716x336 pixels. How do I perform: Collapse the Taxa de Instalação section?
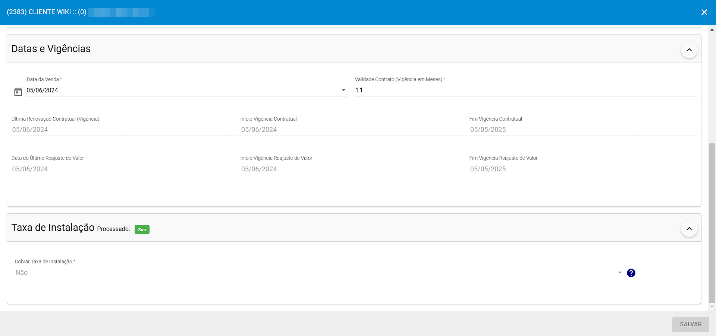point(689,228)
